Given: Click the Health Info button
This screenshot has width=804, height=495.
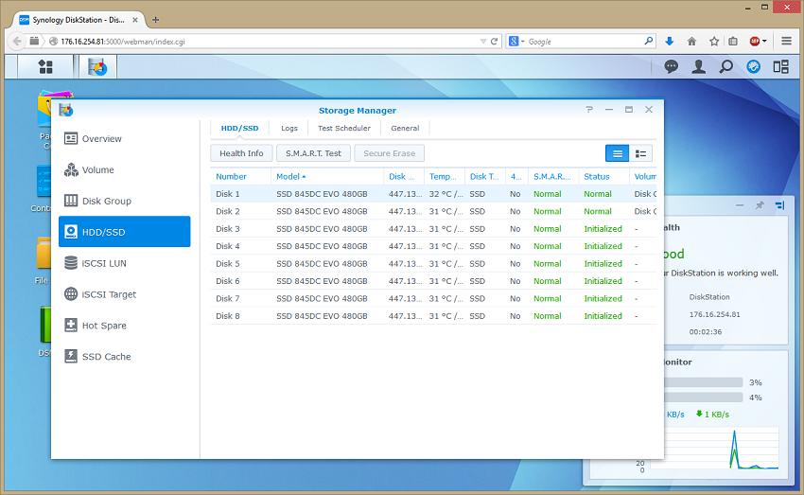Looking at the screenshot, I should 241,153.
